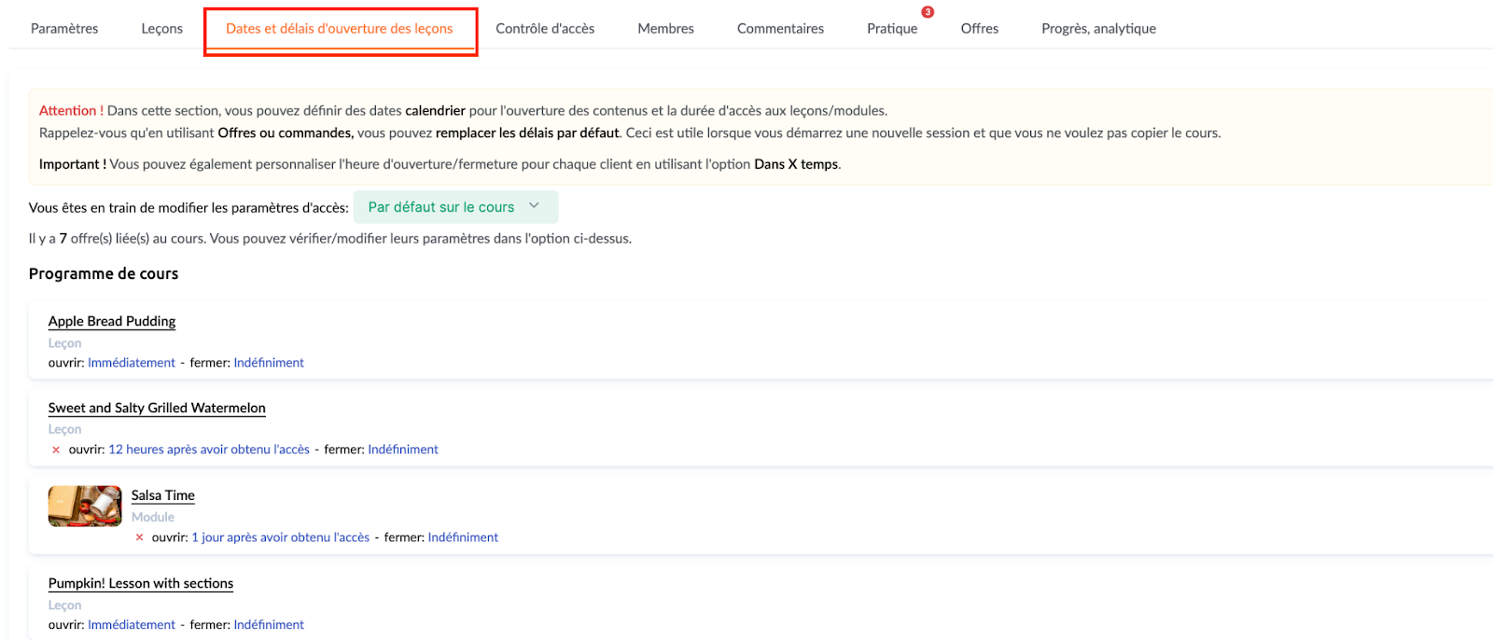Image resolution: width=1493 pixels, height=640 pixels.
Task: Expand the 'Par défaut sur le cours' dropdown
Action: pos(441,207)
